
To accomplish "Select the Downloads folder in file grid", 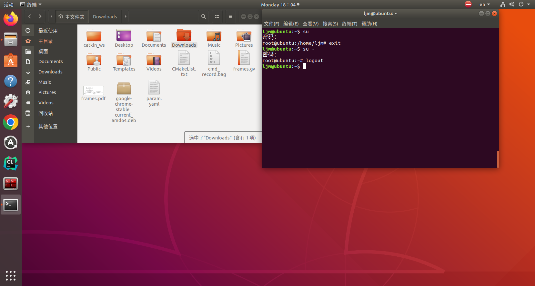I will (184, 38).
